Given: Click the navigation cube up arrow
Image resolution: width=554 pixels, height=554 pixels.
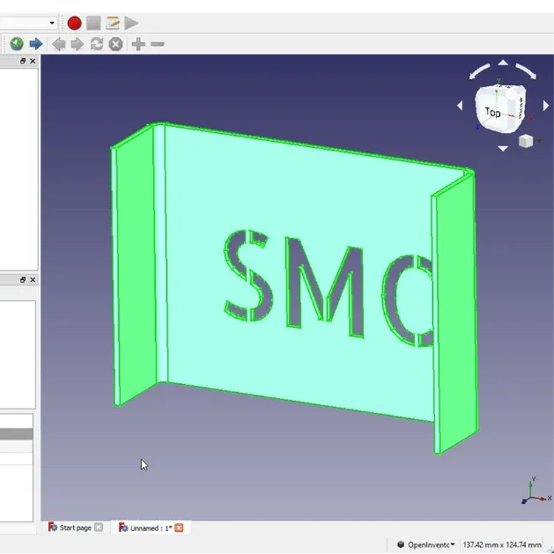Looking at the screenshot, I should pos(503,63).
